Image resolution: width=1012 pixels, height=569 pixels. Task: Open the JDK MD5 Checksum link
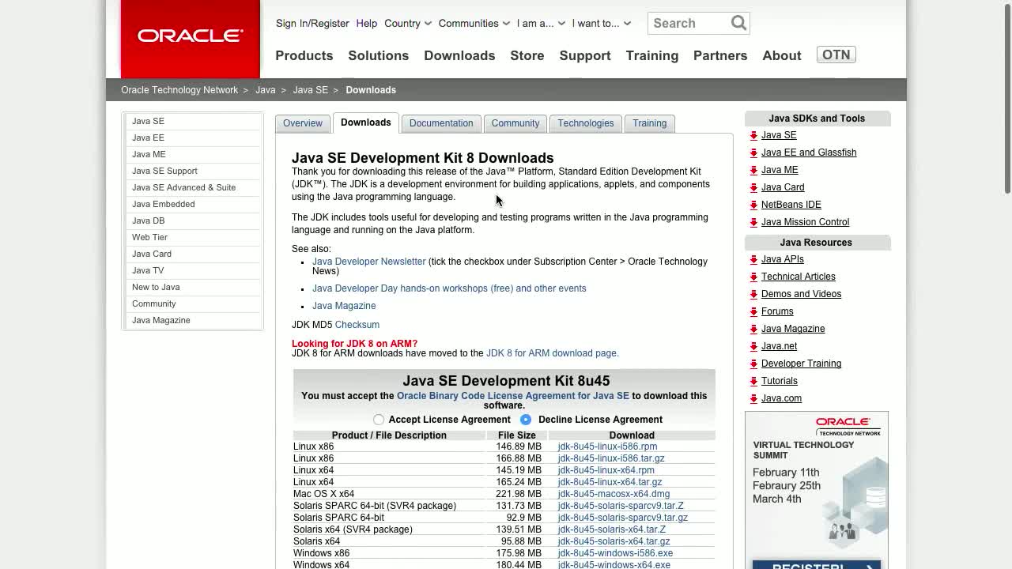coord(357,325)
